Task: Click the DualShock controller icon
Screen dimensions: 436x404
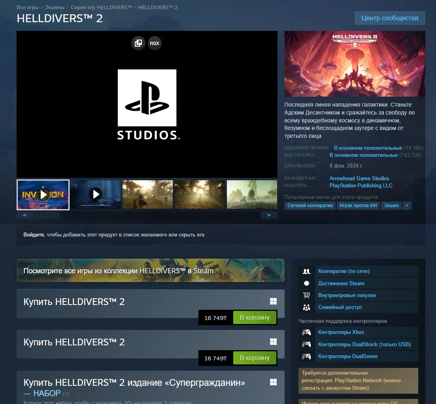Action: 306,344
